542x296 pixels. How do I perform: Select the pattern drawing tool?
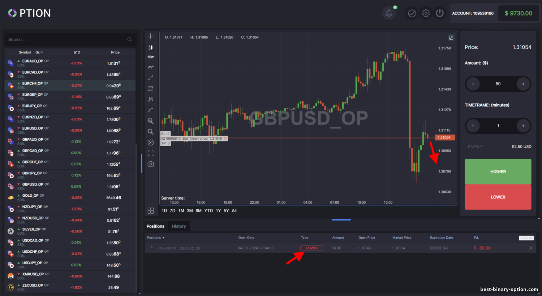pyautogui.click(x=151, y=99)
